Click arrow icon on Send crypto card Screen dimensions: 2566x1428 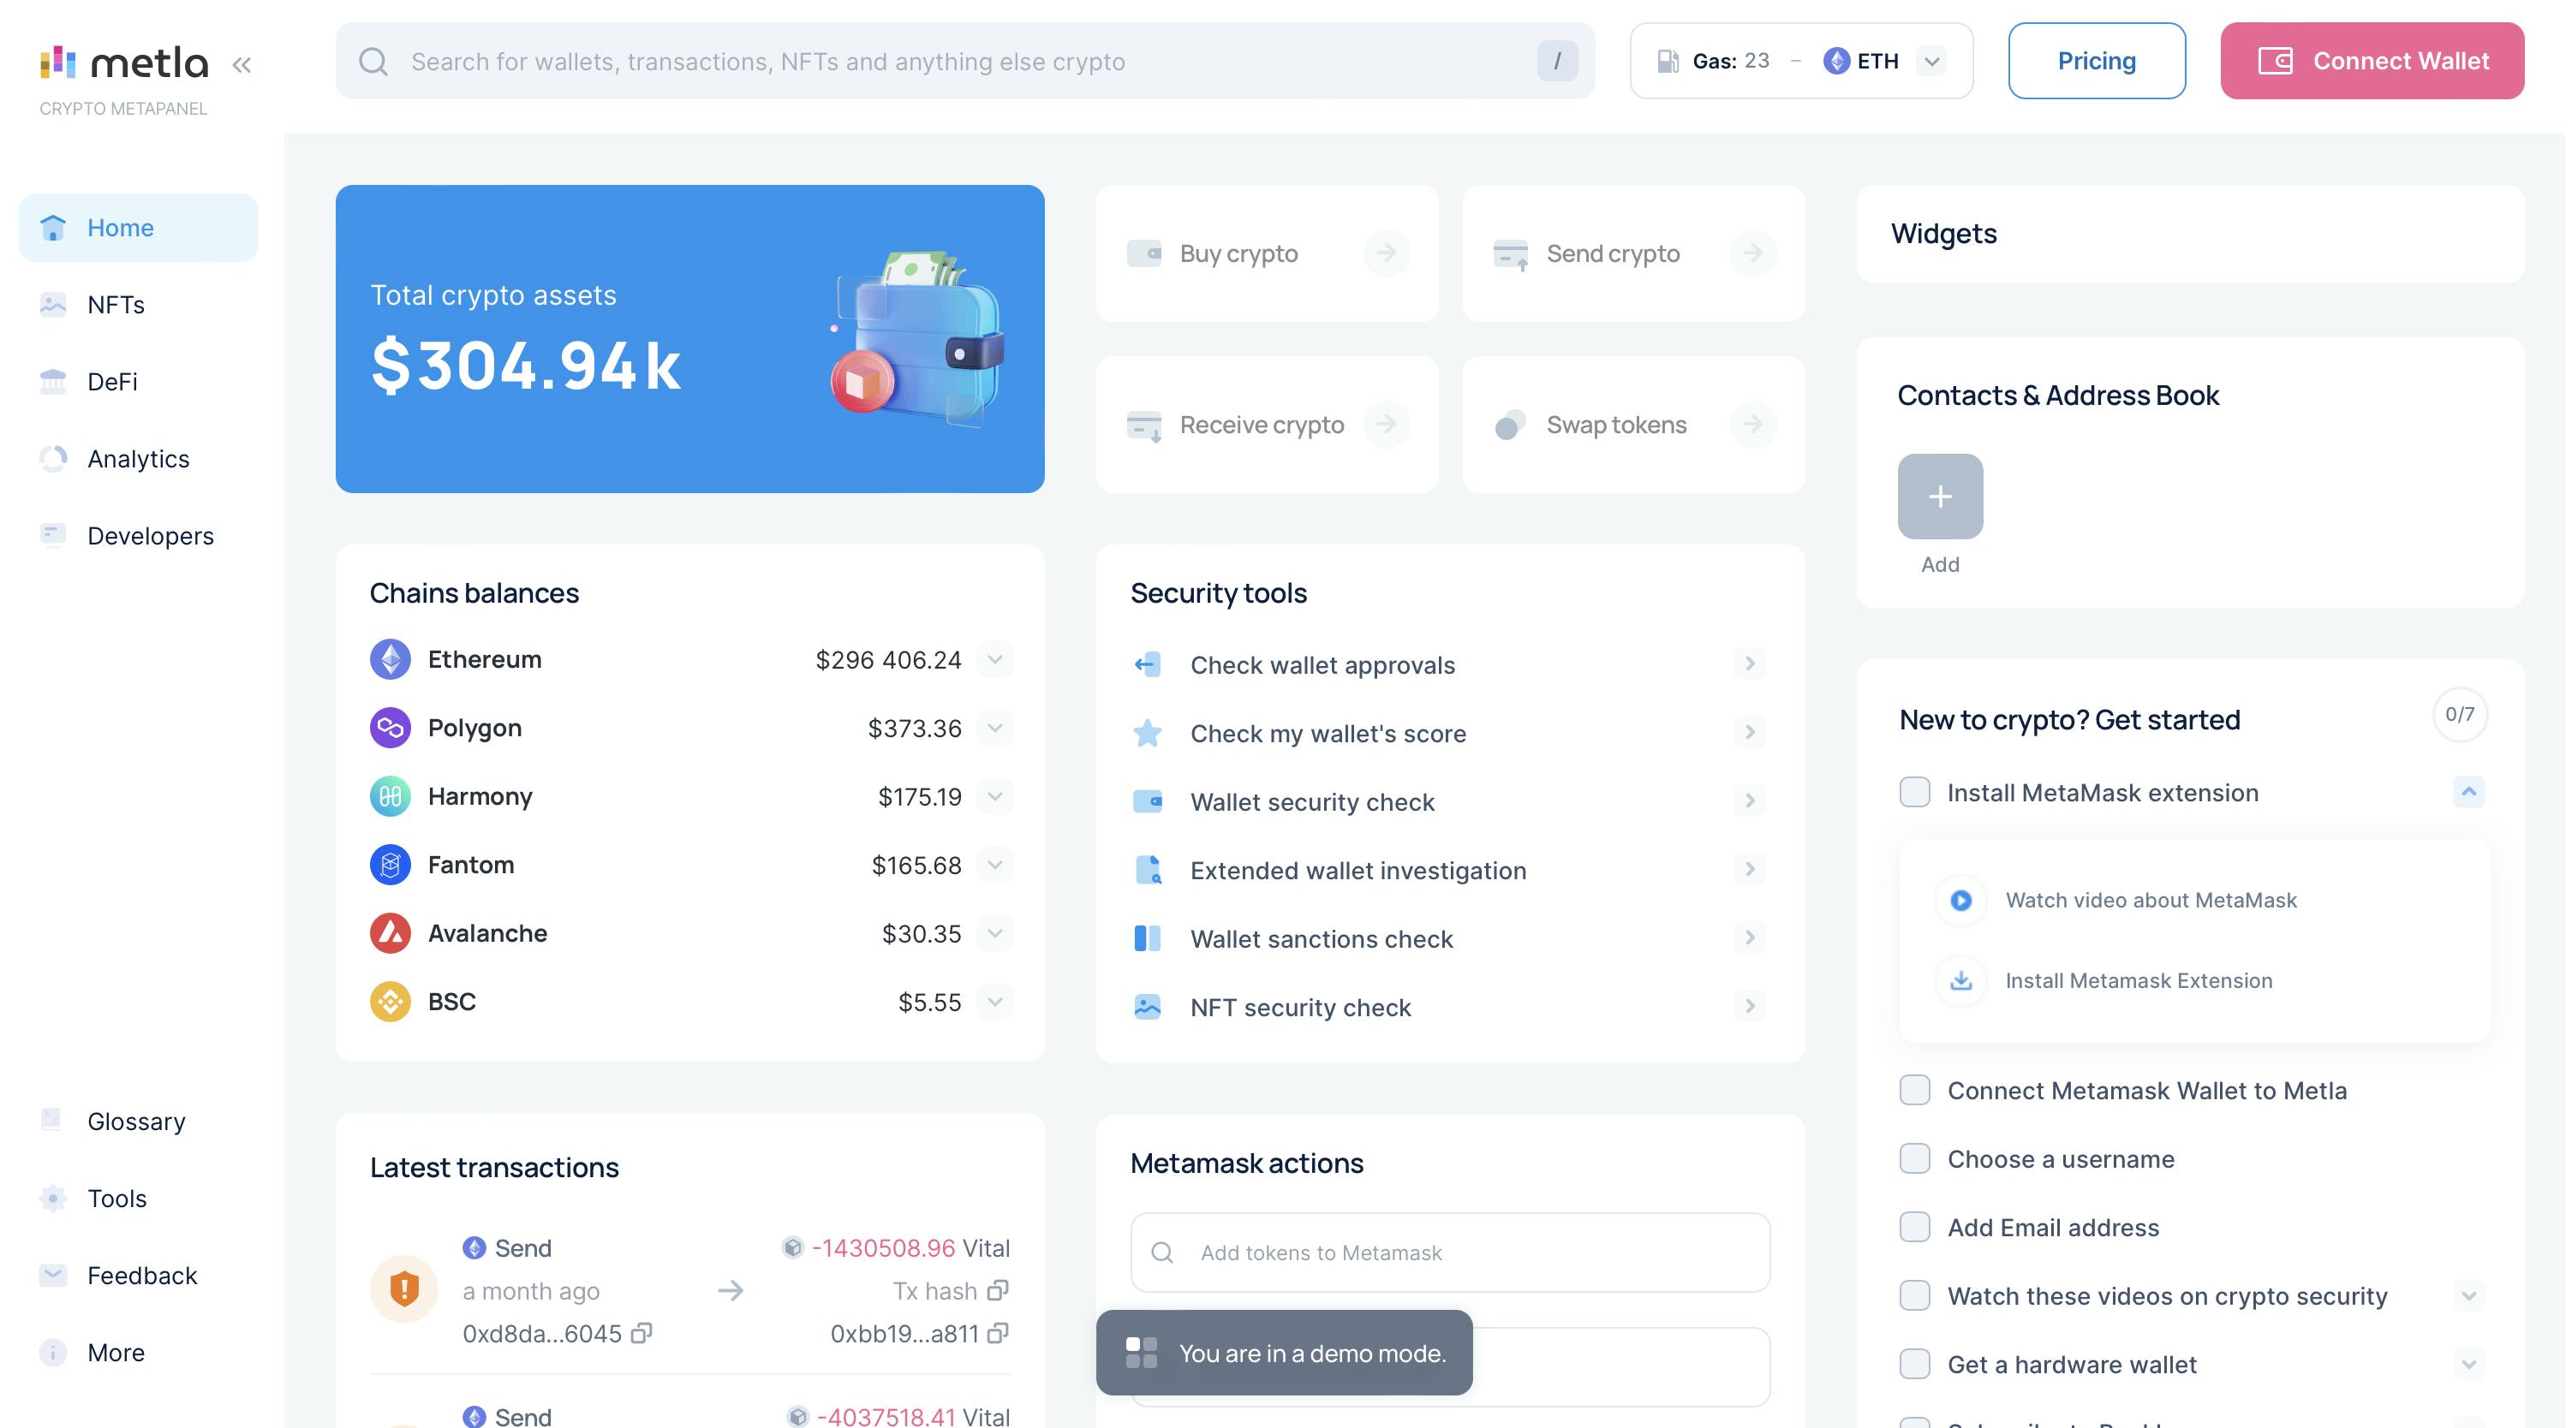1753,253
